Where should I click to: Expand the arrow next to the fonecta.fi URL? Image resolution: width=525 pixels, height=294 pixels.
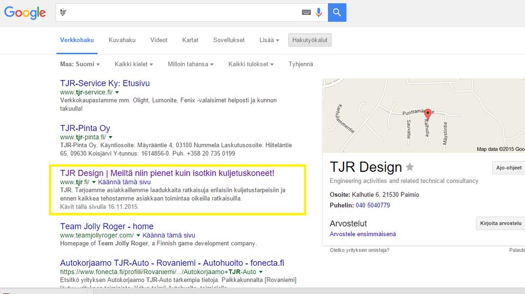(261, 272)
